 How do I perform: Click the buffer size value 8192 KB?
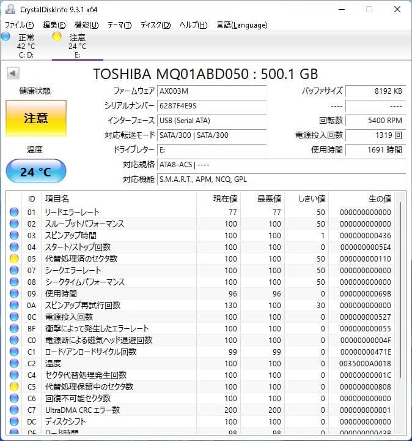[x=375, y=91]
